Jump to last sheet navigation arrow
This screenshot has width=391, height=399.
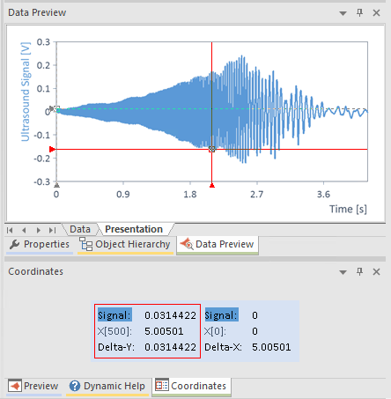52,230
